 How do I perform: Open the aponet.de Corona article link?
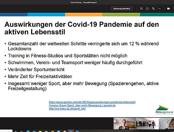coord(82,105)
